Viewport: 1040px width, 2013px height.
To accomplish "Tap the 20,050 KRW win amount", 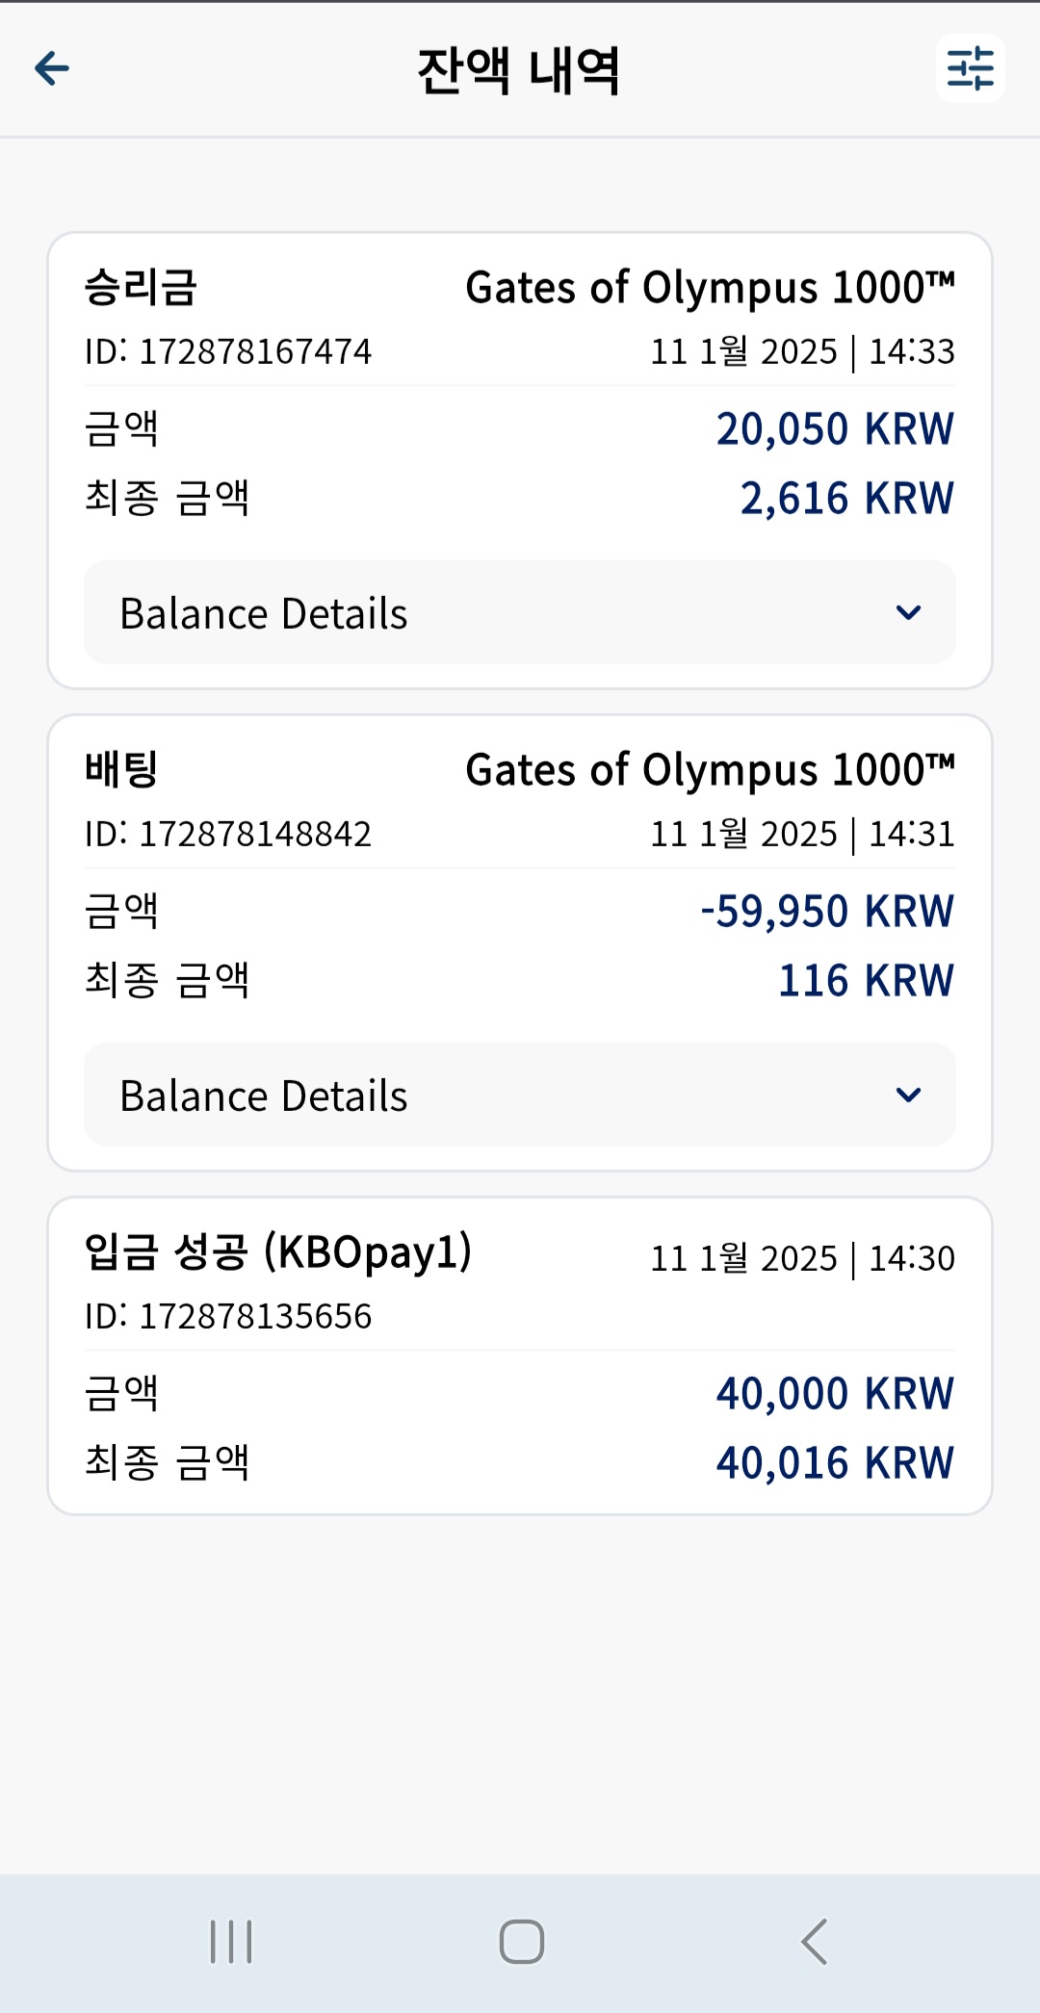I will coord(835,429).
